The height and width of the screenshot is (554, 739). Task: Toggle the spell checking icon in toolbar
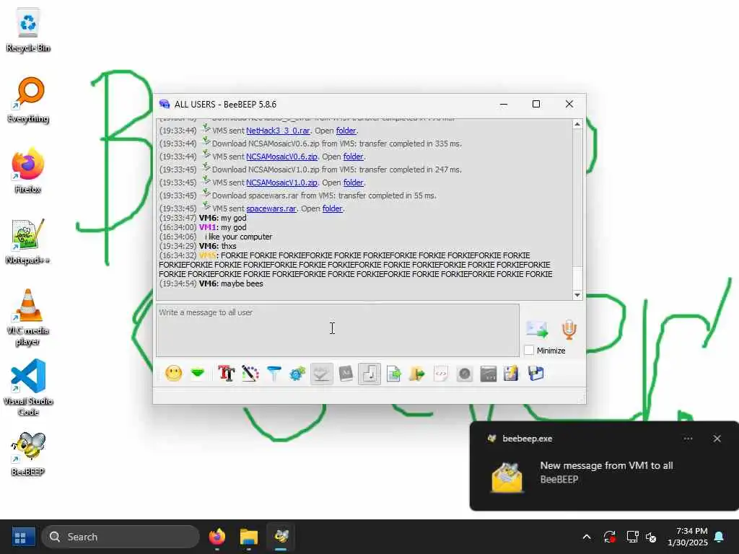click(x=321, y=374)
